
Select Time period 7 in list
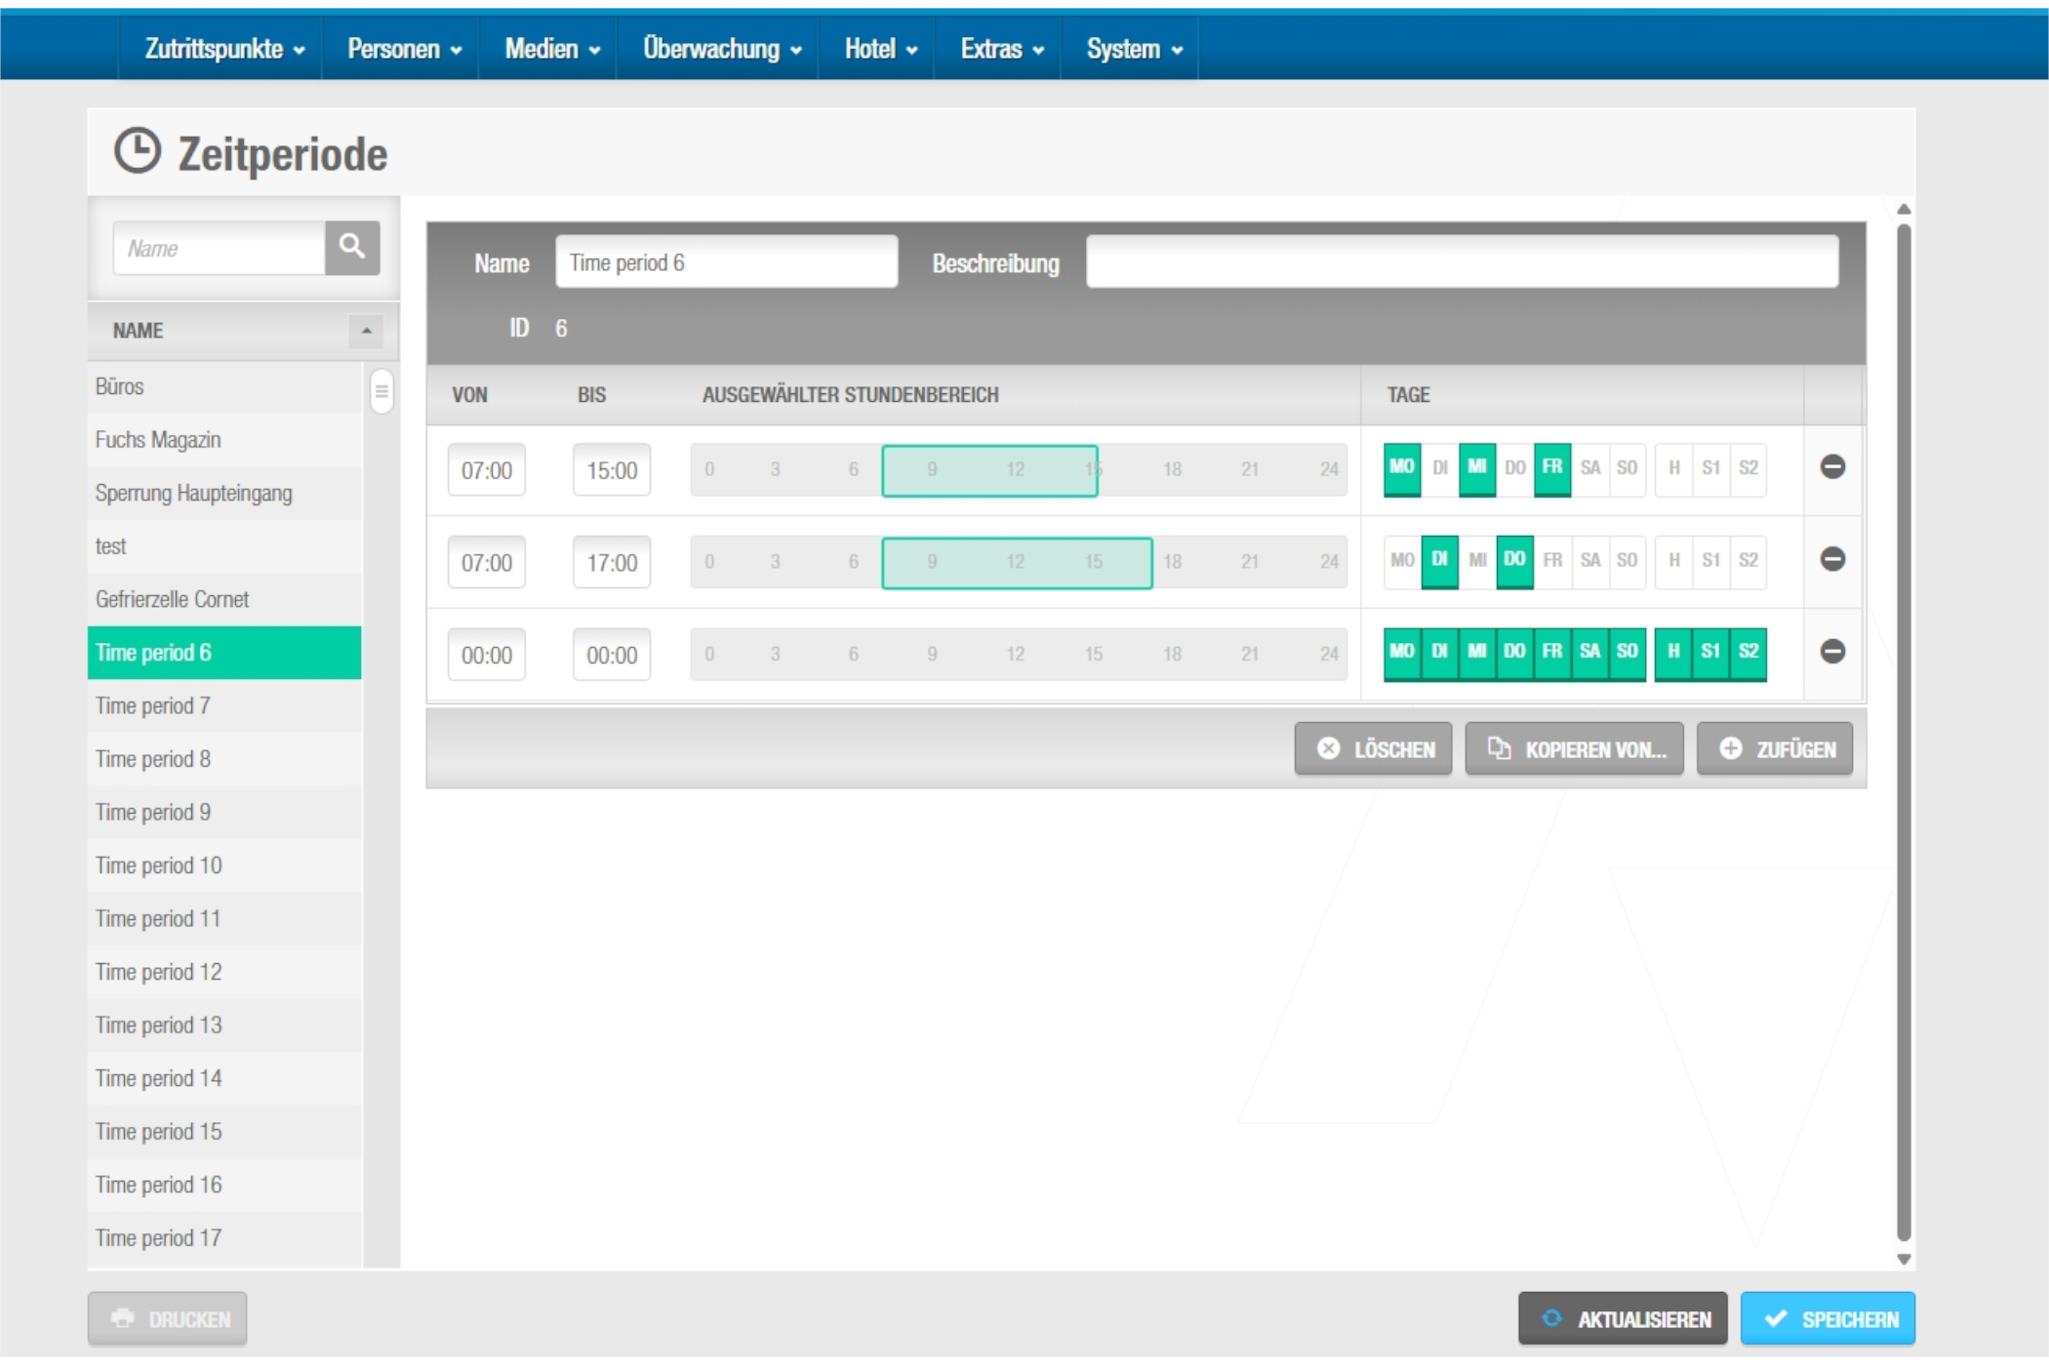point(152,706)
